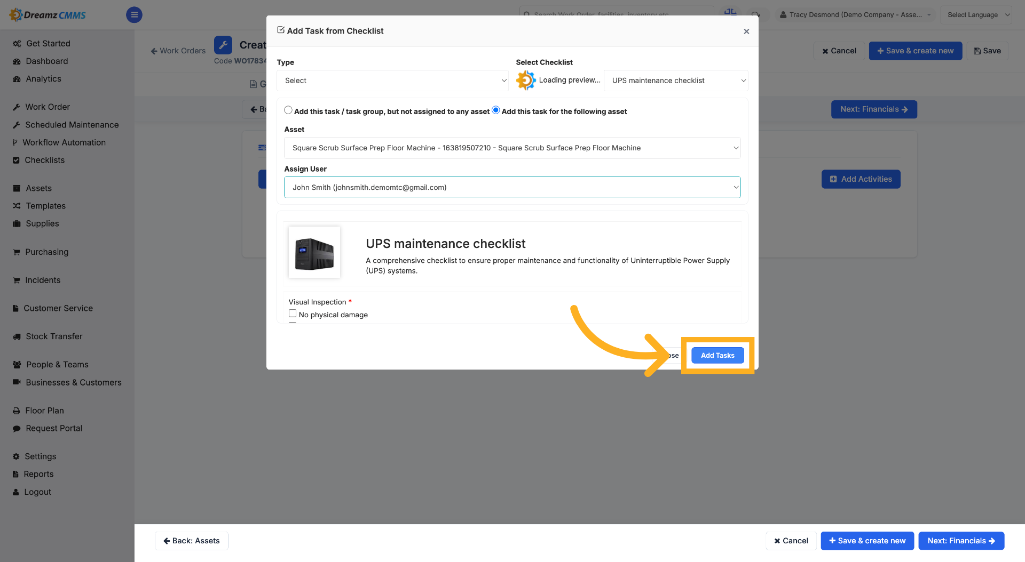Click the bottom 'Back: Assets' button
The image size is (1025, 562).
[x=192, y=541]
